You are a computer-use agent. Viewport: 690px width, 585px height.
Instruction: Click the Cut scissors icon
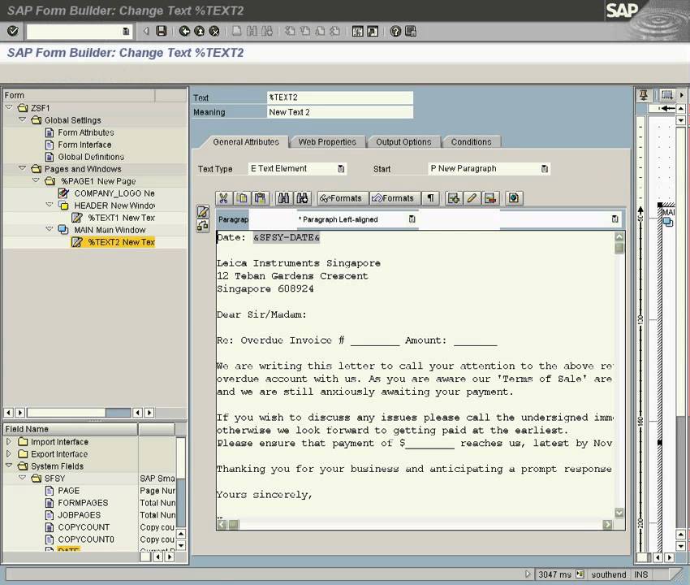point(223,198)
